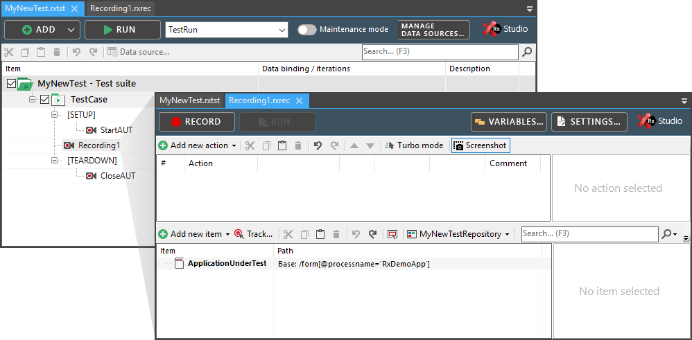The image size is (692, 340).
Task: Click the Cut icon in test suite toolbar
Action: (9, 52)
